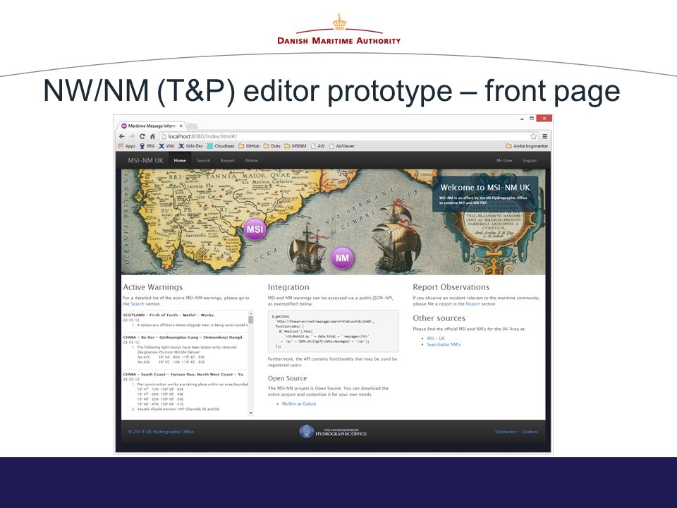Open the Search menu item
The image size is (677, 508).
[203, 160]
